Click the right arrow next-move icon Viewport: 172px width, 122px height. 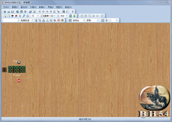pos(47,12)
